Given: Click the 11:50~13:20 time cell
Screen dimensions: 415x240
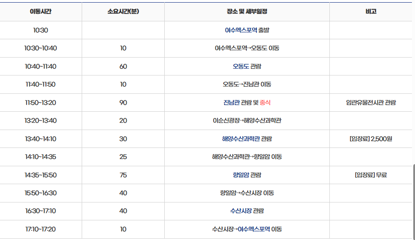Looking at the screenshot, I should [41, 103].
